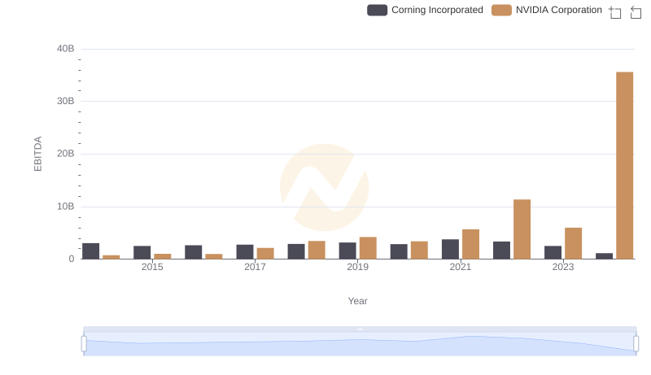Click the NVIDIA bar for 2023
651x375 pixels.
click(x=573, y=243)
